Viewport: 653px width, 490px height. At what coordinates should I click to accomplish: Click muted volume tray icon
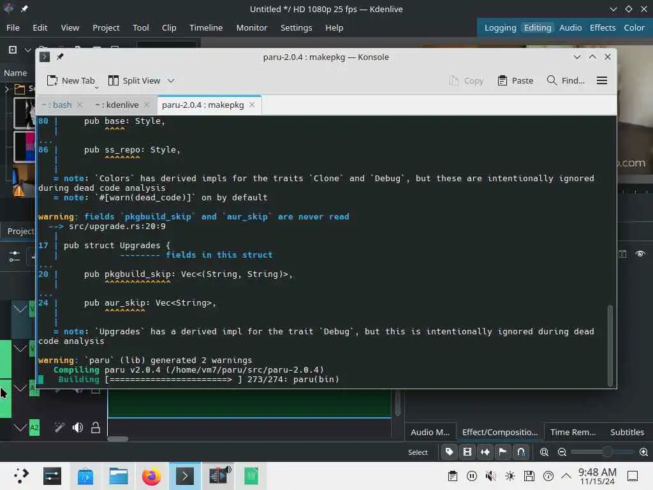click(x=491, y=476)
